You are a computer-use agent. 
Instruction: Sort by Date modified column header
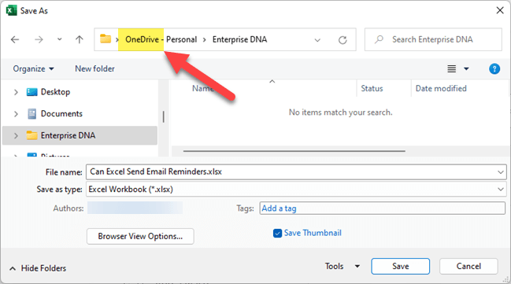(x=441, y=88)
